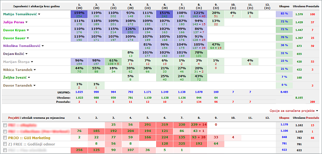Select Davor Krpan's 126% April cell
Viewport: 322px width, 154px height.
coord(130,30)
